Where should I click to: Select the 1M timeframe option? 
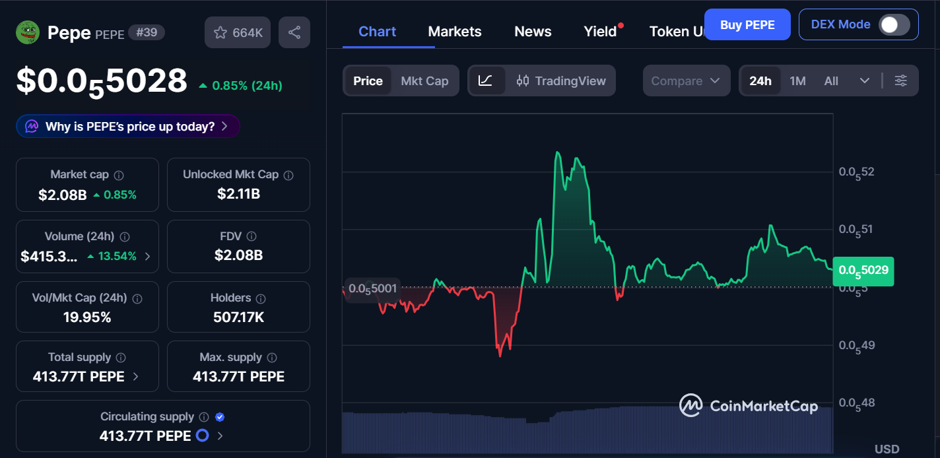797,81
